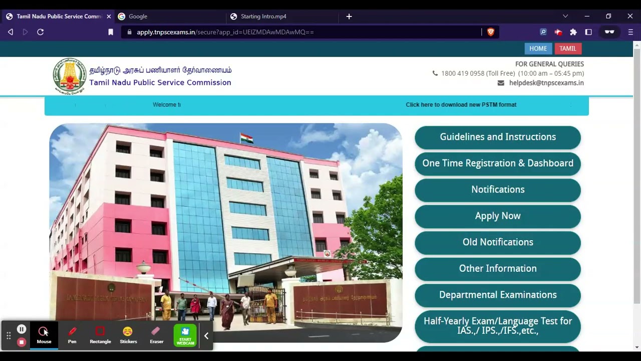
Task: Switch language with the TAMIL button
Action: pos(567,49)
